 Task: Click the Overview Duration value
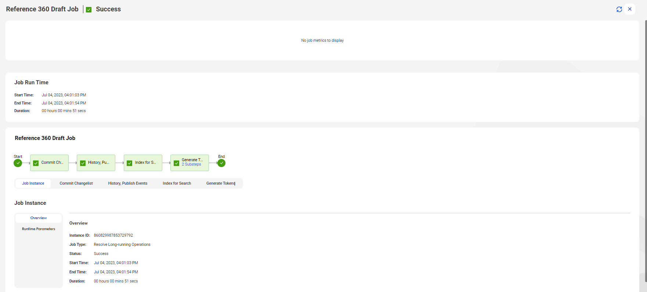point(116,281)
